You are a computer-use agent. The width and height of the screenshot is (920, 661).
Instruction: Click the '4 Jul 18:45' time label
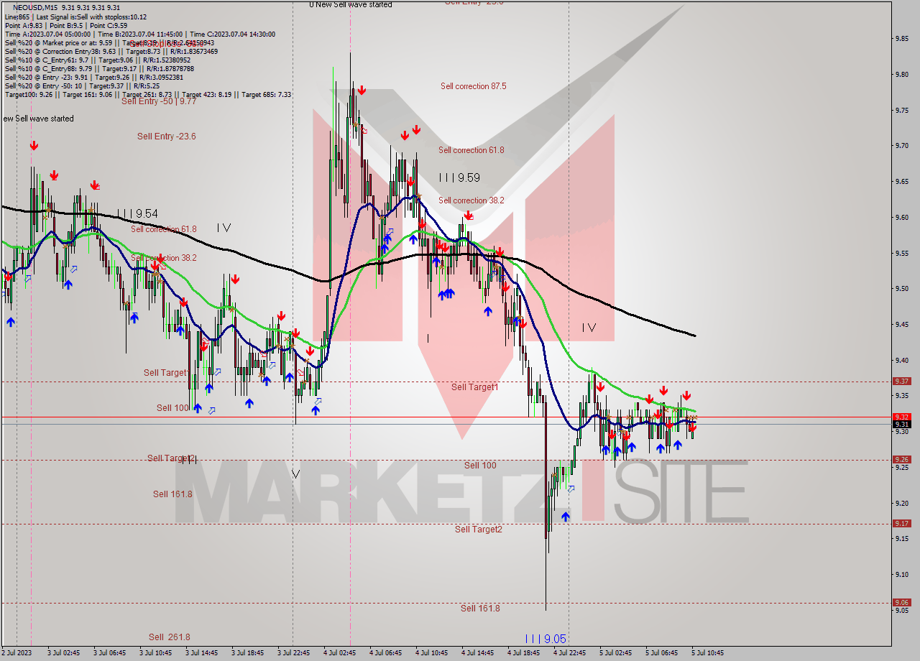pos(523,653)
